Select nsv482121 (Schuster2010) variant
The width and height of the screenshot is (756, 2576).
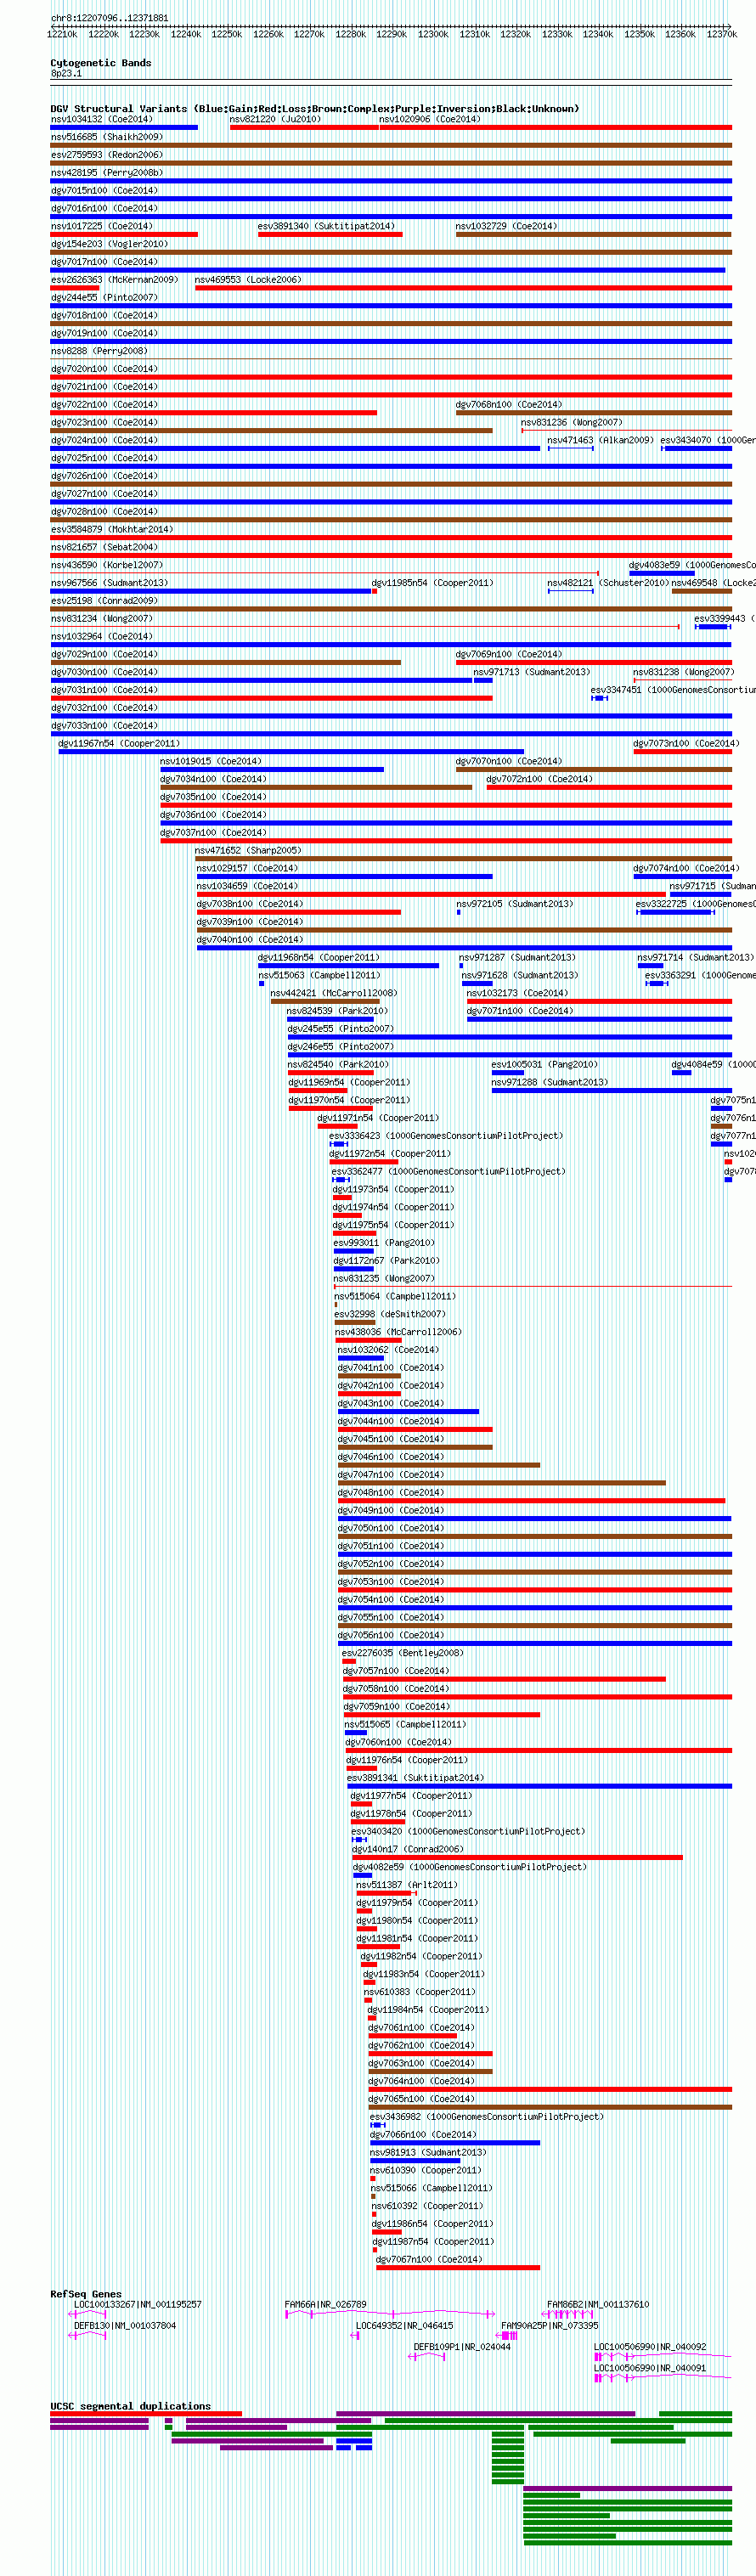click(x=608, y=583)
